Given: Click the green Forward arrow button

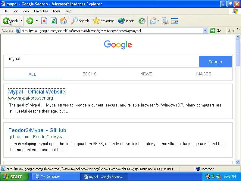Looking at the screenshot, I should 30,21.
